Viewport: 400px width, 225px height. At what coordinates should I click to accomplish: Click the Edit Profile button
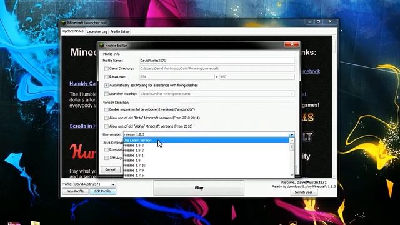tap(102, 191)
